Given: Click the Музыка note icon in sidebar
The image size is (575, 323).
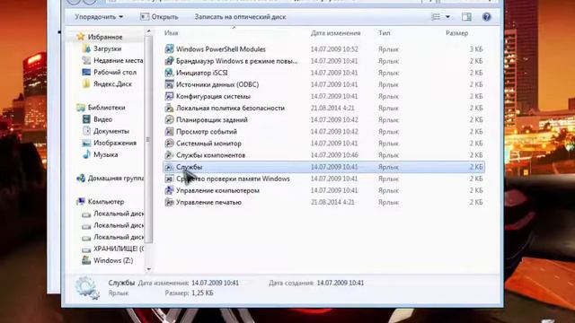Looking at the screenshot, I should (86, 154).
